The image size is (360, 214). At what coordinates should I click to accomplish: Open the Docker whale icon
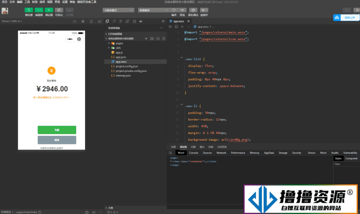point(141,21)
